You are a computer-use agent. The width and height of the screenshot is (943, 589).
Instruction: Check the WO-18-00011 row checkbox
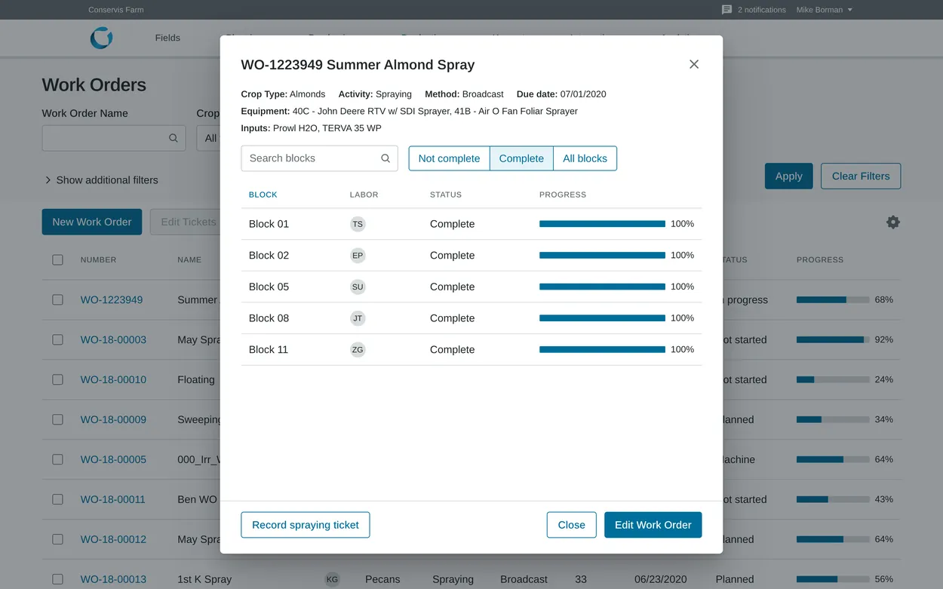pyautogui.click(x=57, y=499)
